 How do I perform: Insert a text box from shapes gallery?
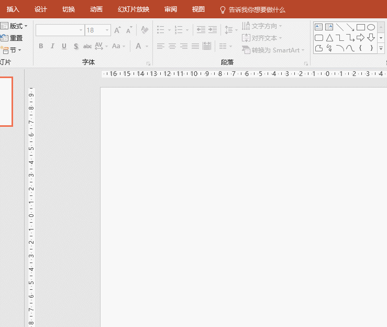pyautogui.click(x=318, y=27)
